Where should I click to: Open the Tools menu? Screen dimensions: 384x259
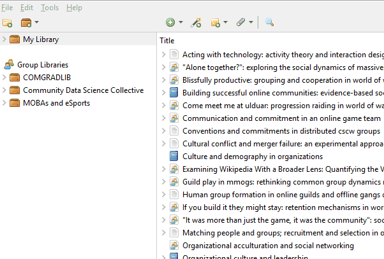(x=50, y=8)
